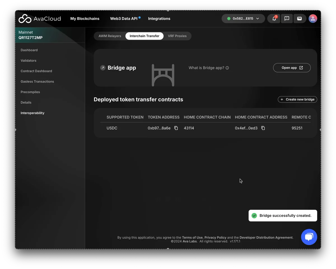Click the USDC token cell
Image resolution: width=336 pixels, height=269 pixels.
(112, 128)
